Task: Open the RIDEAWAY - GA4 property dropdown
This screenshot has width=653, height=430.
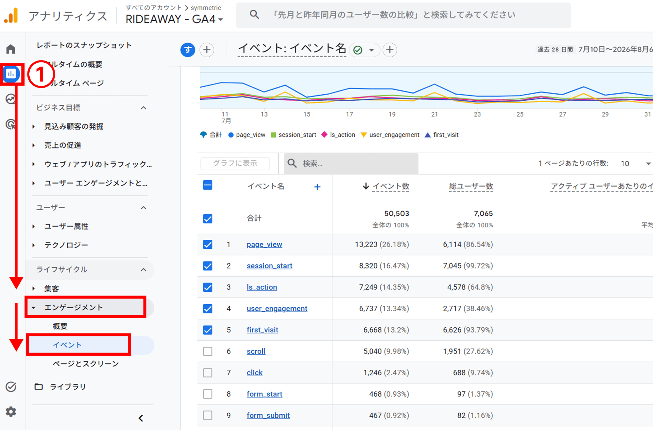Action: [x=174, y=19]
